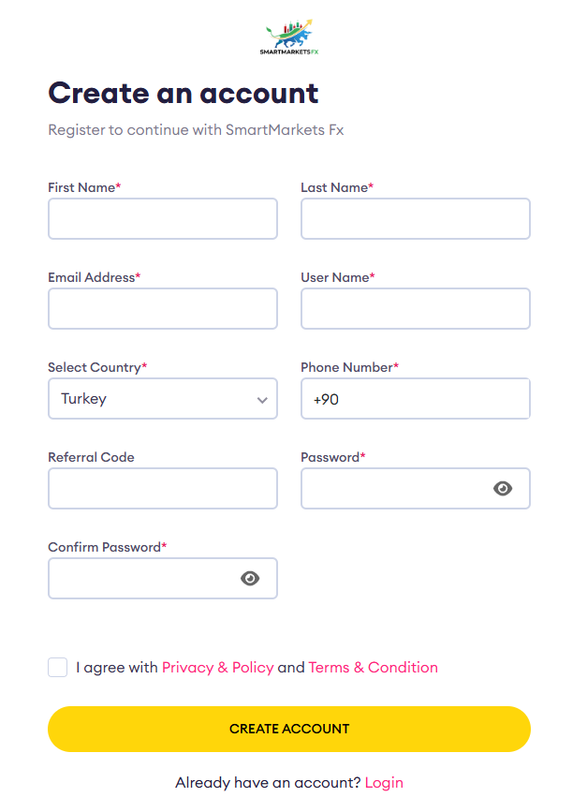
Task: Focus the First Name field
Action: [162, 219]
